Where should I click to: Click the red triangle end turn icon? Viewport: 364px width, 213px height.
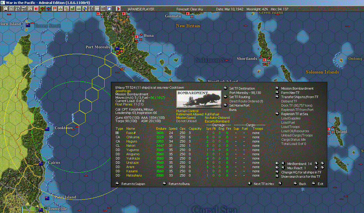(x=118, y=9)
